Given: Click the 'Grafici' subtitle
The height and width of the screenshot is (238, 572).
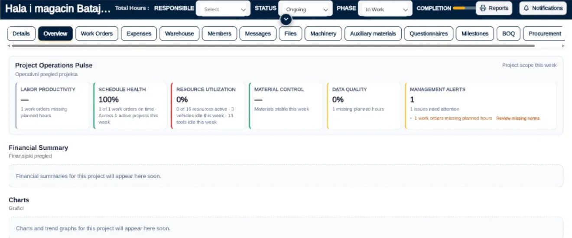Looking at the screenshot, I should (16, 209).
